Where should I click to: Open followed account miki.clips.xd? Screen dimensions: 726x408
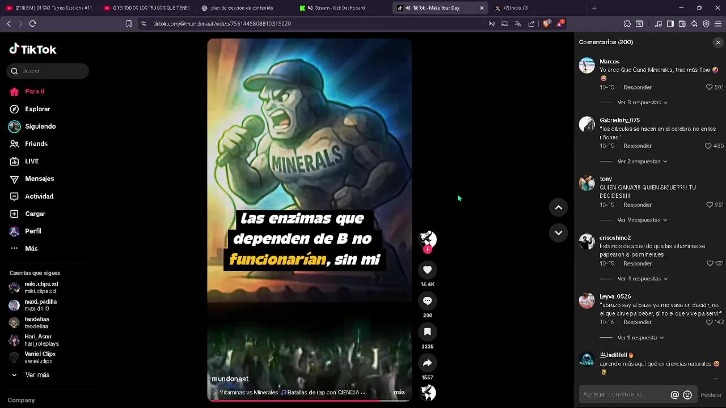point(41,287)
